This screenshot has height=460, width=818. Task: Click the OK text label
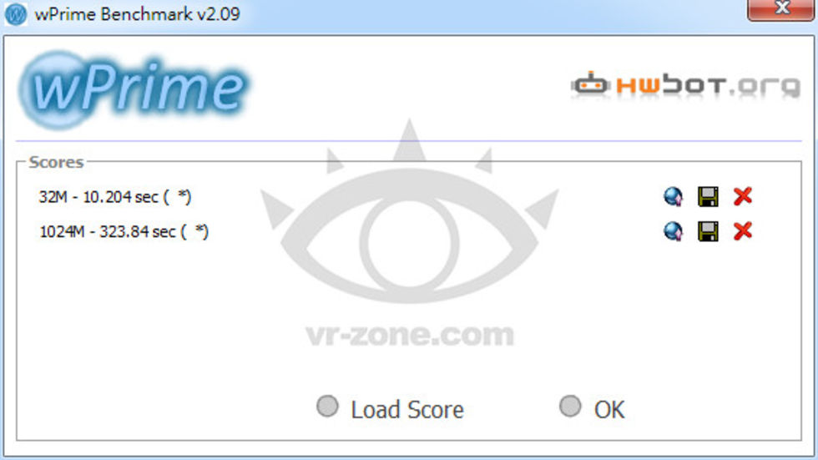coord(609,410)
